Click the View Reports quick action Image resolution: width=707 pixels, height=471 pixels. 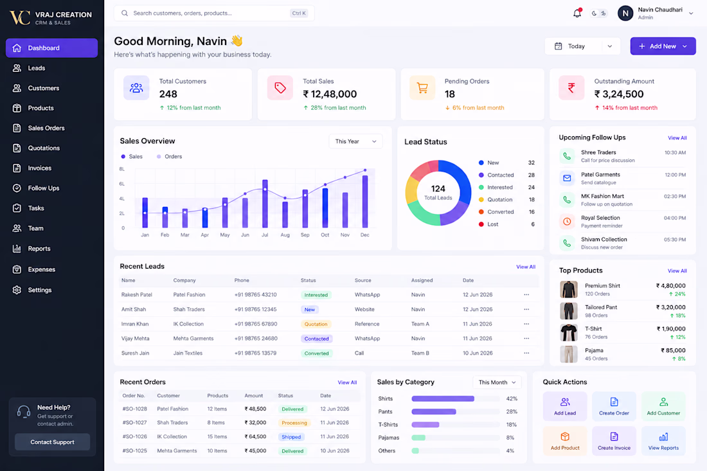pos(663,441)
